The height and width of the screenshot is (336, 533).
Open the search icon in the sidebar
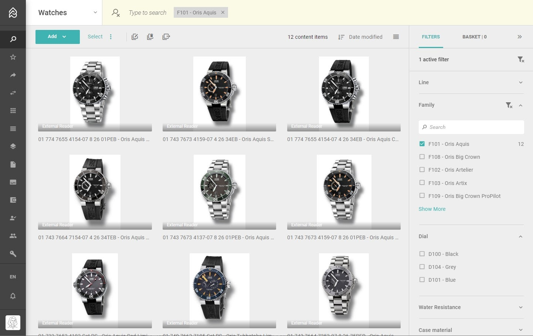click(x=13, y=39)
